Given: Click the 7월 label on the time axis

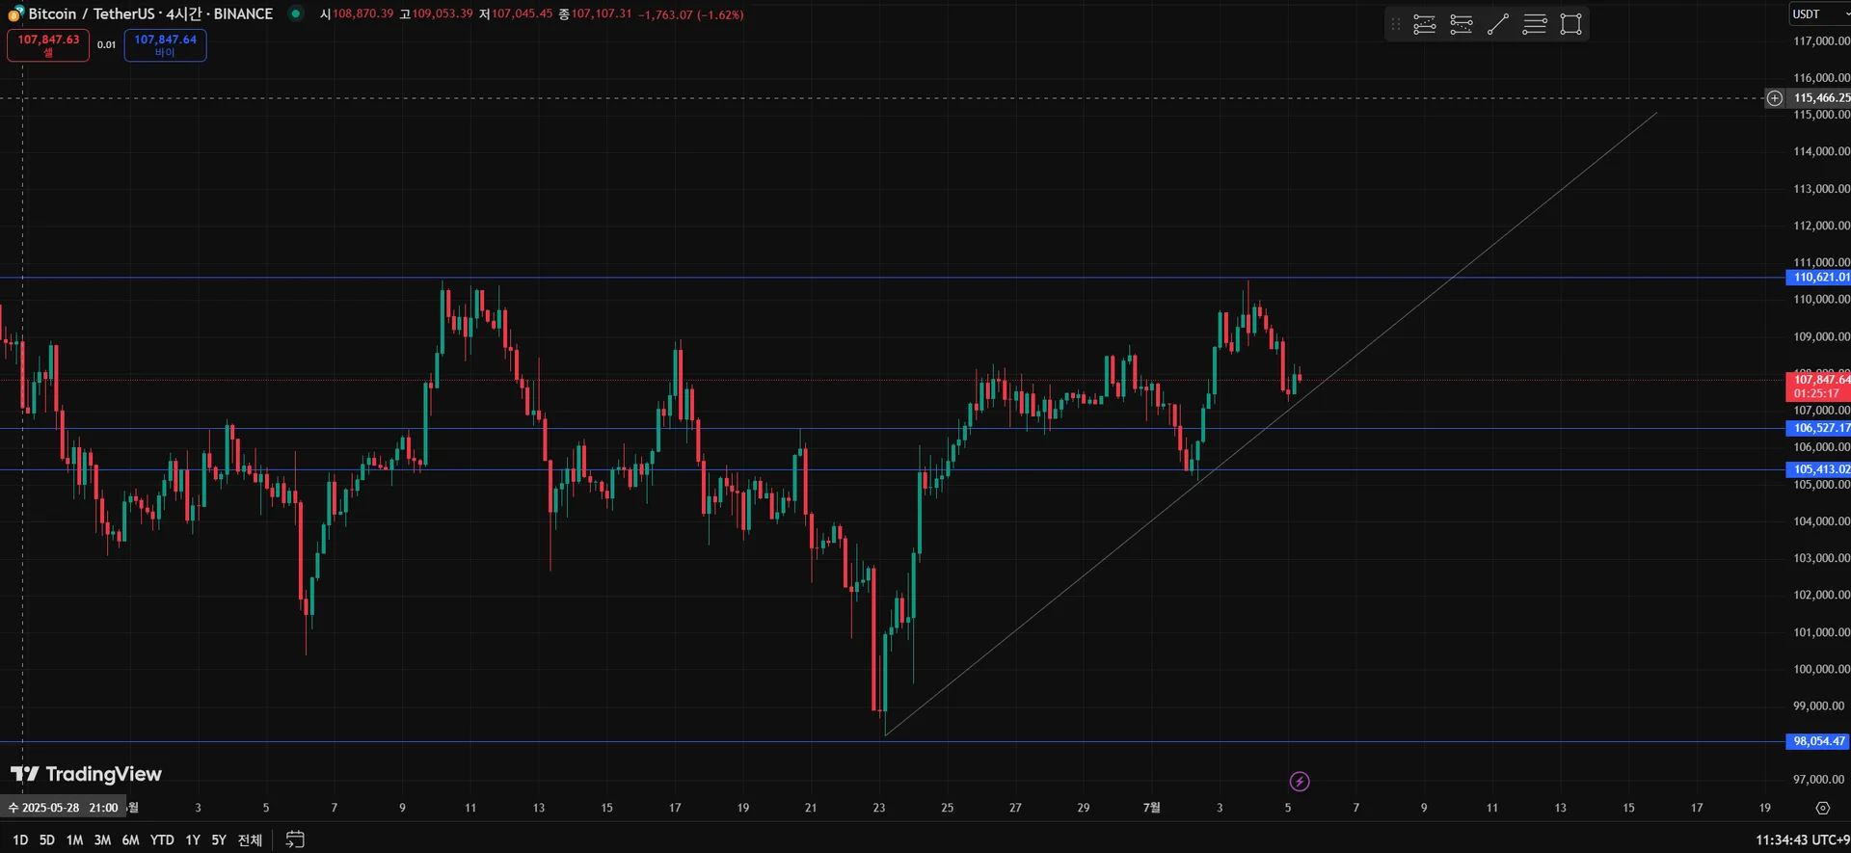Looking at the screenshot, I should pos(1151,808).
